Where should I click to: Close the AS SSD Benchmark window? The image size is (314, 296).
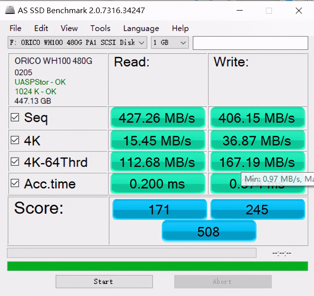coord(299,11)
